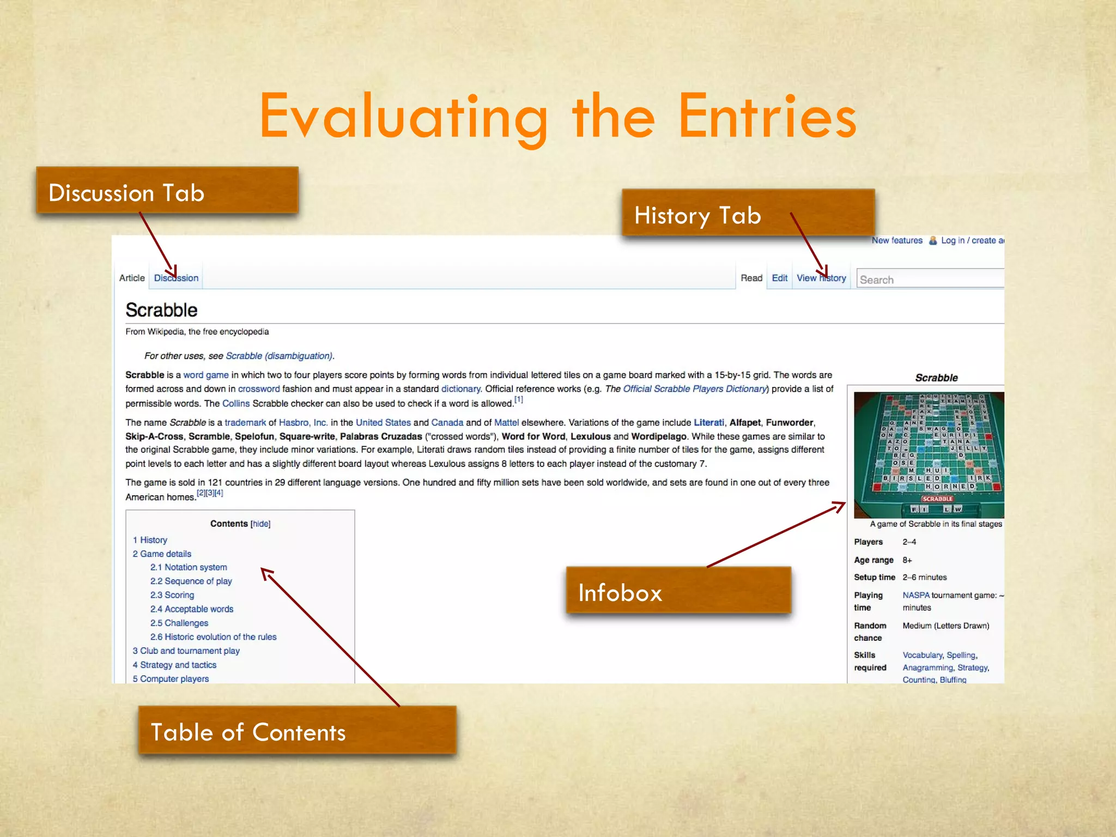Image resolution: width=1116 pixels, height=837 pixels.
Task: Switch to the Discussion tab
Action: pyautogui.click(x=176, y=278)
